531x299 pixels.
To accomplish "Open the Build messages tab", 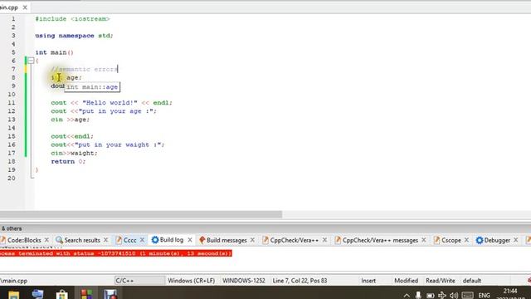I will click(x=227, y=240).
